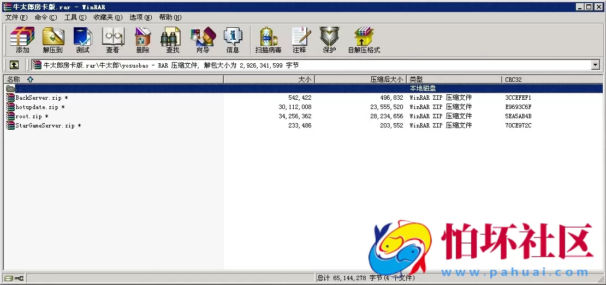Expand the address bar path dropdown
606x285 pixels.
(595, 65)
